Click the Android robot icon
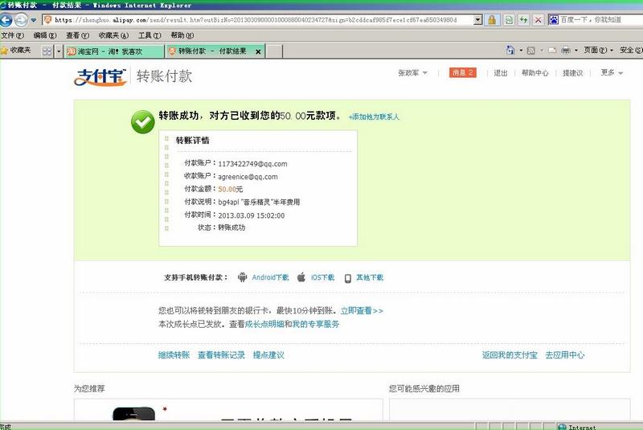 [243, 277]
